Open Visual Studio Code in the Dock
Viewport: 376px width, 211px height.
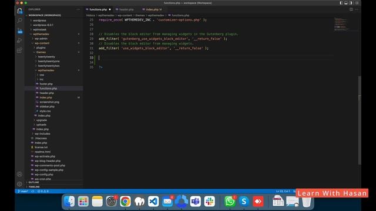tap(153, 202)
